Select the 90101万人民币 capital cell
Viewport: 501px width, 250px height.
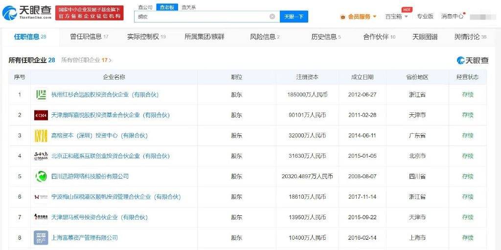tap(307, 115)
